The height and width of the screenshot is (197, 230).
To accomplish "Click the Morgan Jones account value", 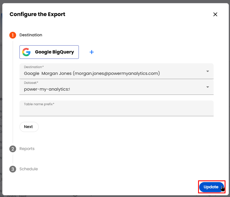I will pyautogui.click(x=92, y=73).
